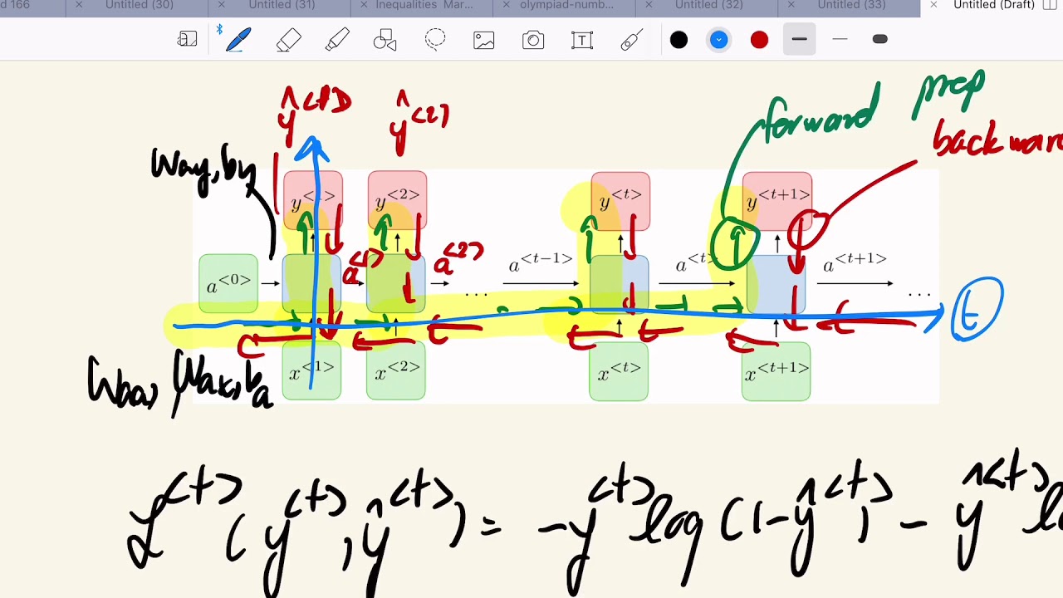Viewport: 1063px width, 598px height.
Task: Select the eraser tool
Action: pos(288,40)
